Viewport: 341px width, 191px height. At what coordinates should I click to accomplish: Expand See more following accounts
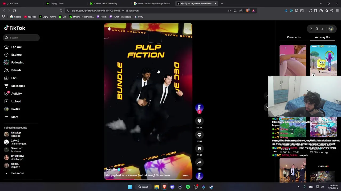(18, 173)
